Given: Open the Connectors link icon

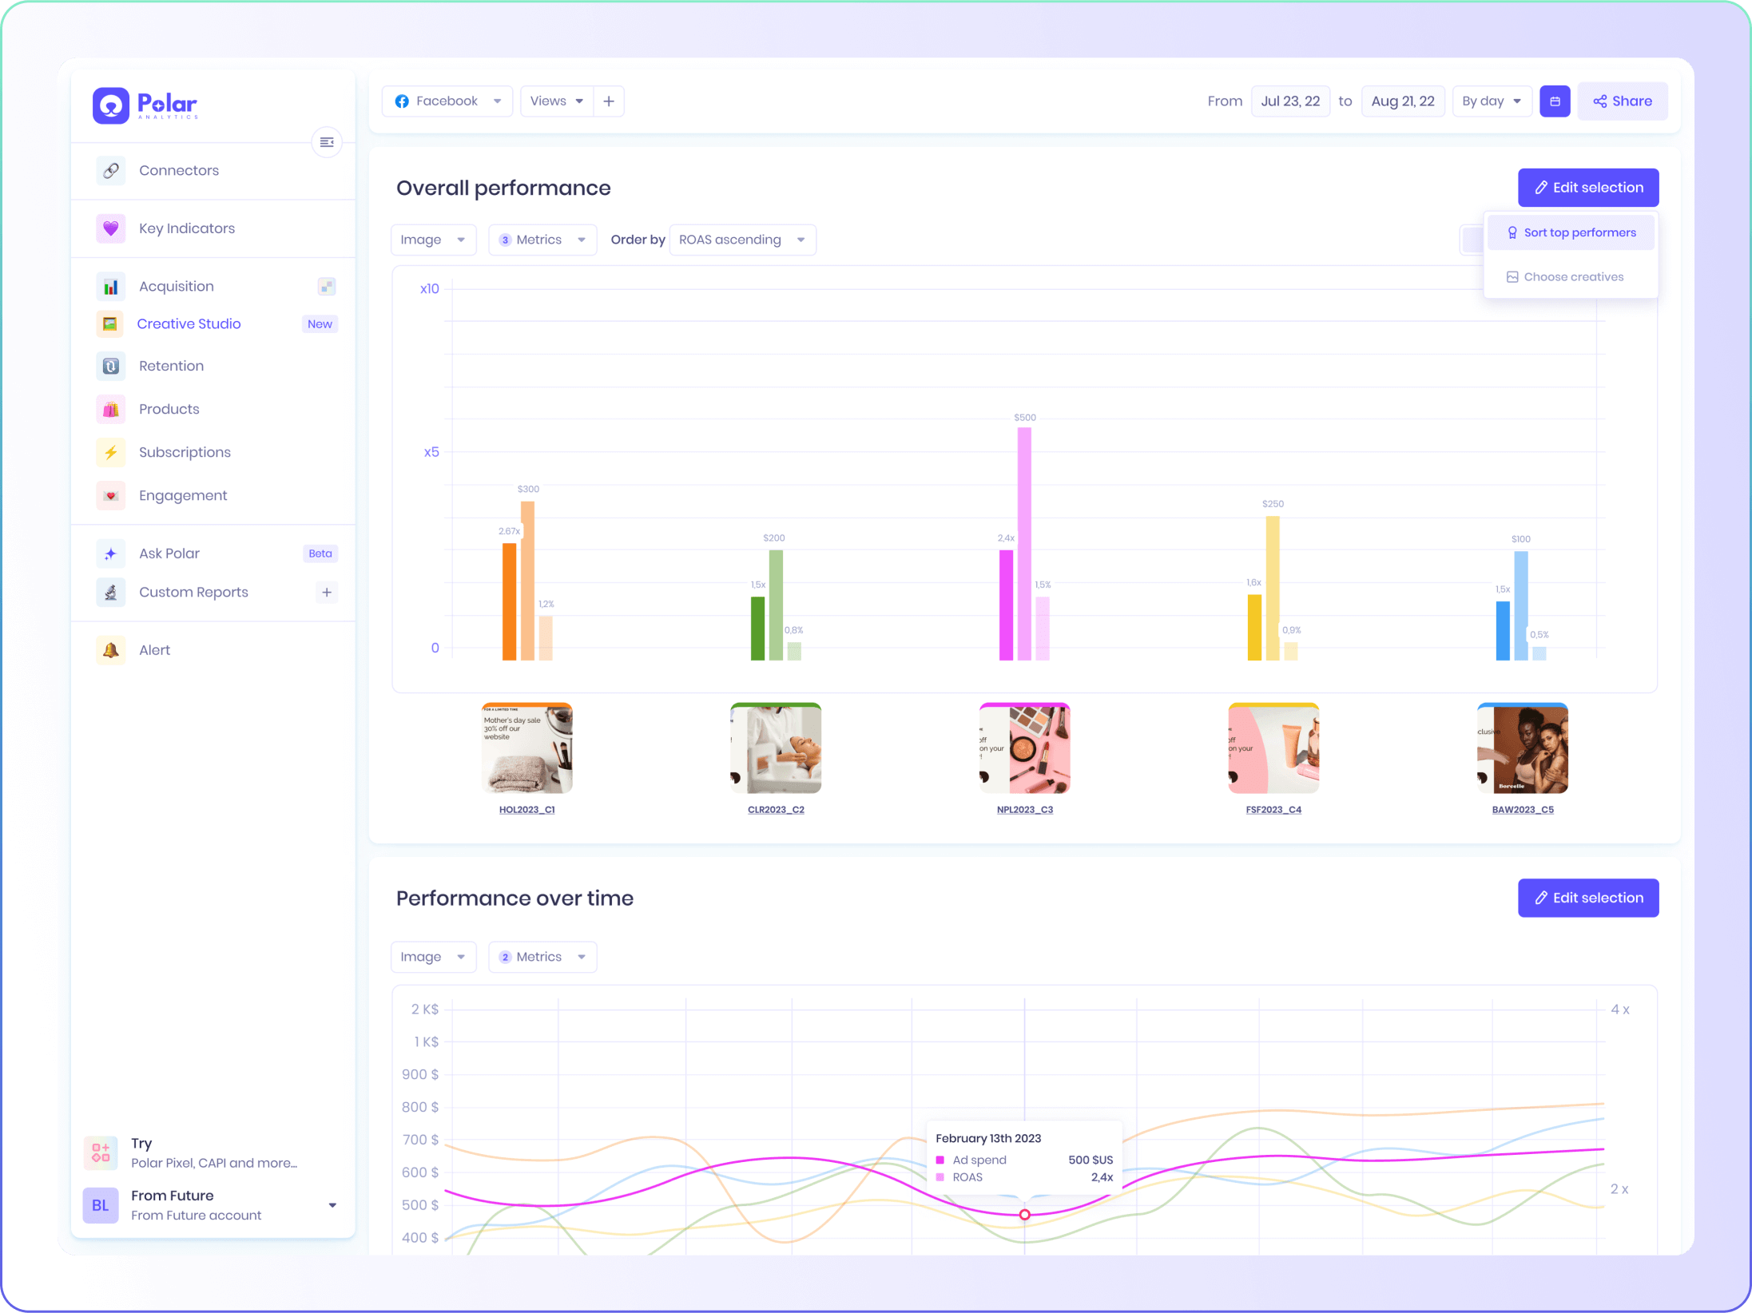Looking at the screenshot, I should (111, 170).
